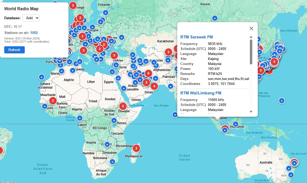The height and width of the screenshot is (183, 307).
Task: Click the Algérie country label
Action: [69, 80]
